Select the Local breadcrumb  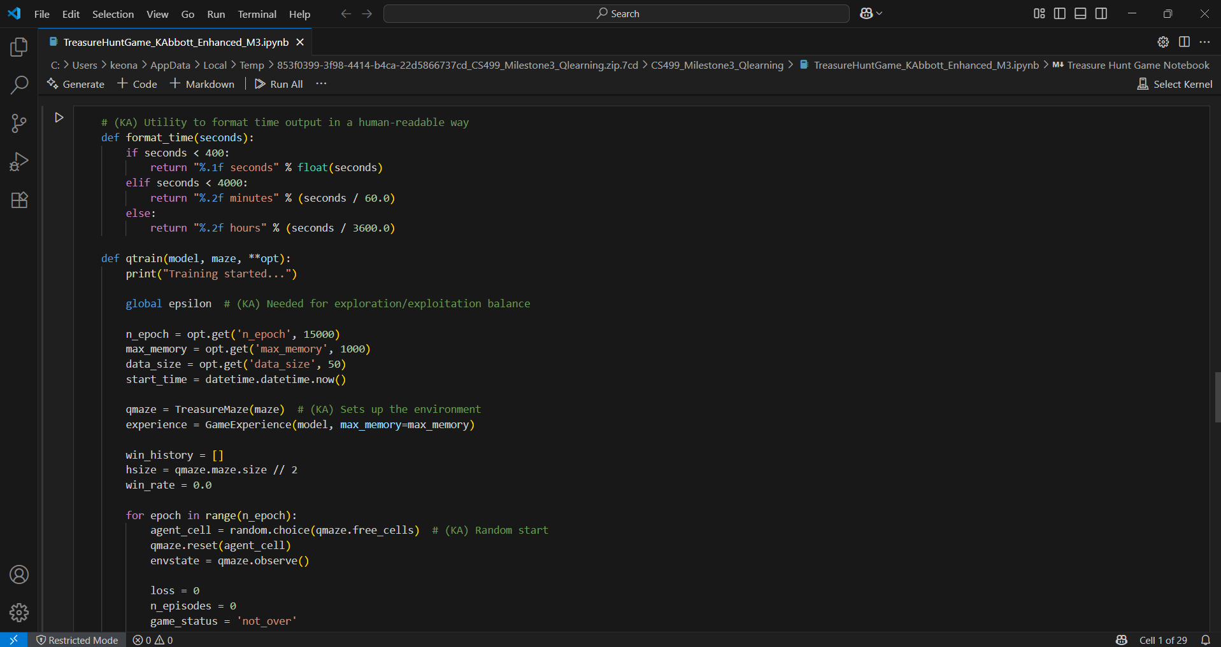pyautogui.click(x=215, y=65)
